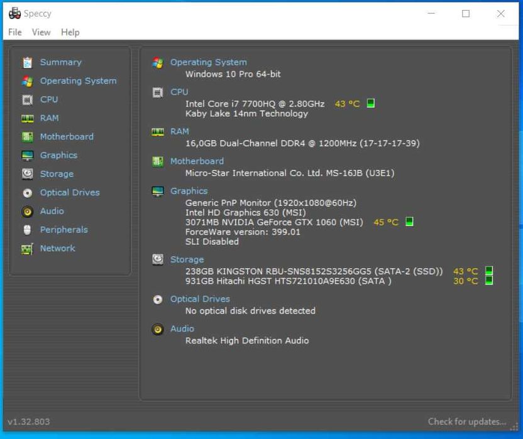Viewport: 523px width, 439px height.
Task: Click the memory icon beside RAM heading in summary
Action: [158, 132]
